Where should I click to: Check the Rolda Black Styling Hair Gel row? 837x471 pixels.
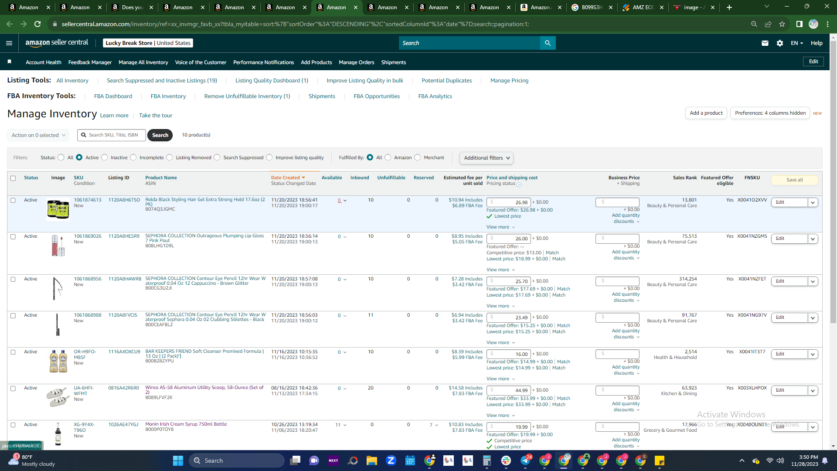pos(13,201)
